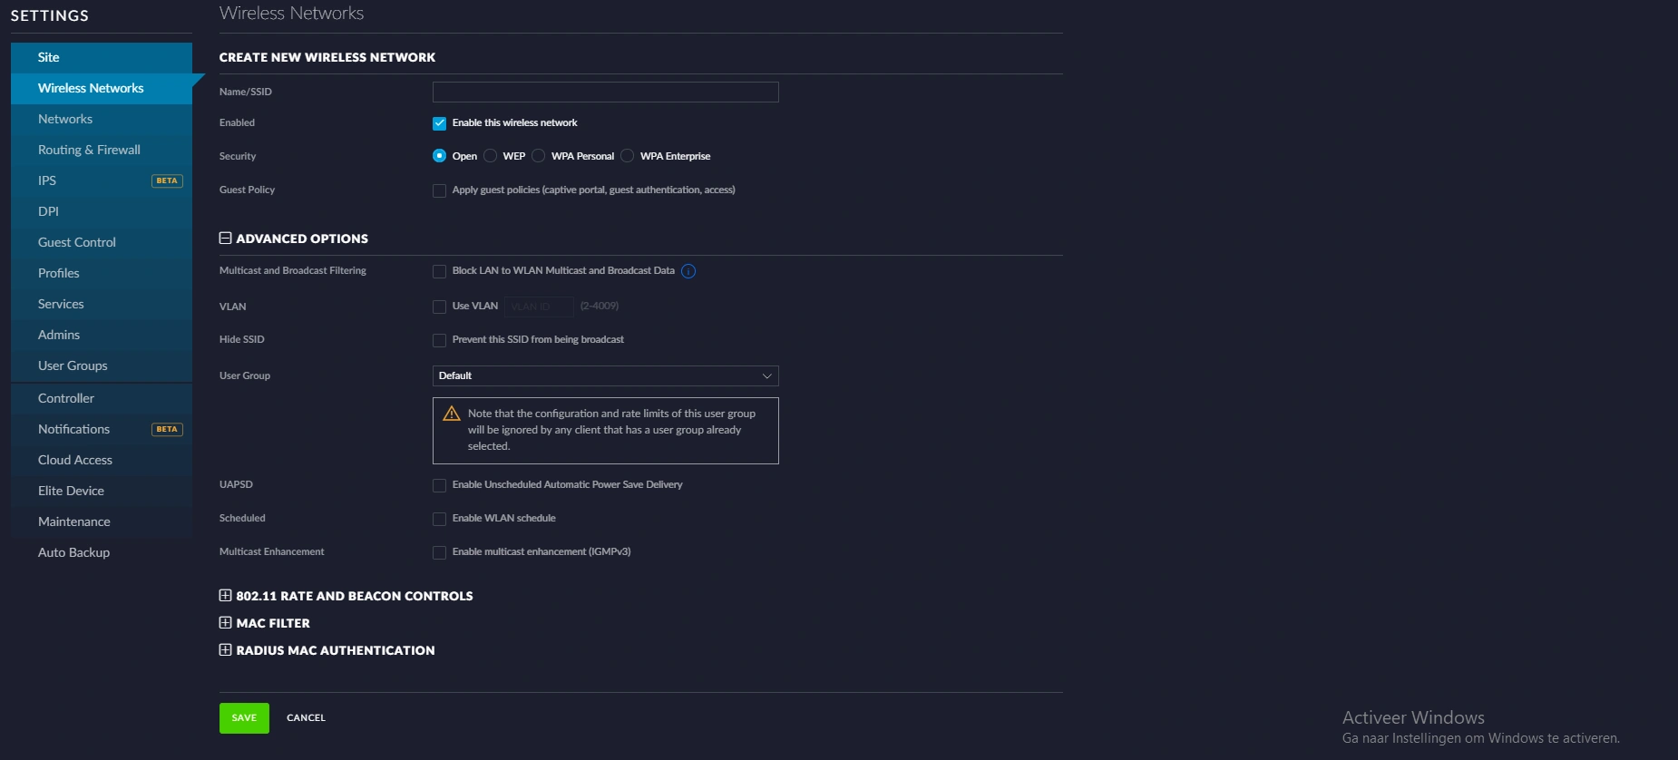Collapse the Advanced Options section
Screen dimensions: 1678x760
click(226, 239)
